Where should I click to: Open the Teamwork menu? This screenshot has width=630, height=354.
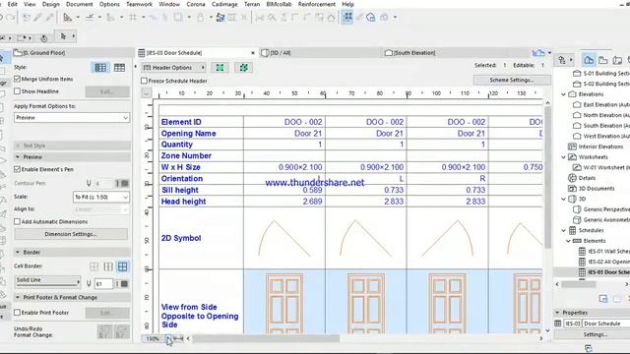click(x=139, y=4)
